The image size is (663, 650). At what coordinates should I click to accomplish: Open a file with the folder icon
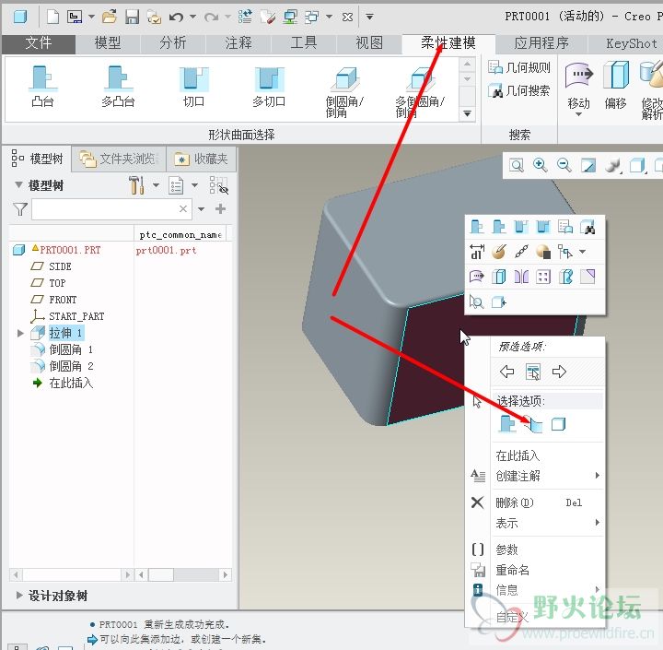tap(110, 17)
